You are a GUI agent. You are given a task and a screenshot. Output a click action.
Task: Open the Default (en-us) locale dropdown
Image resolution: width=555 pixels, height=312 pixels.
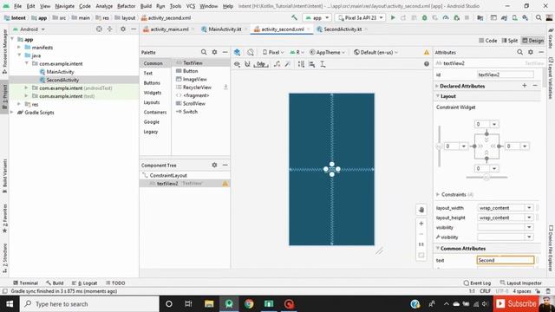tap(375, 52)
